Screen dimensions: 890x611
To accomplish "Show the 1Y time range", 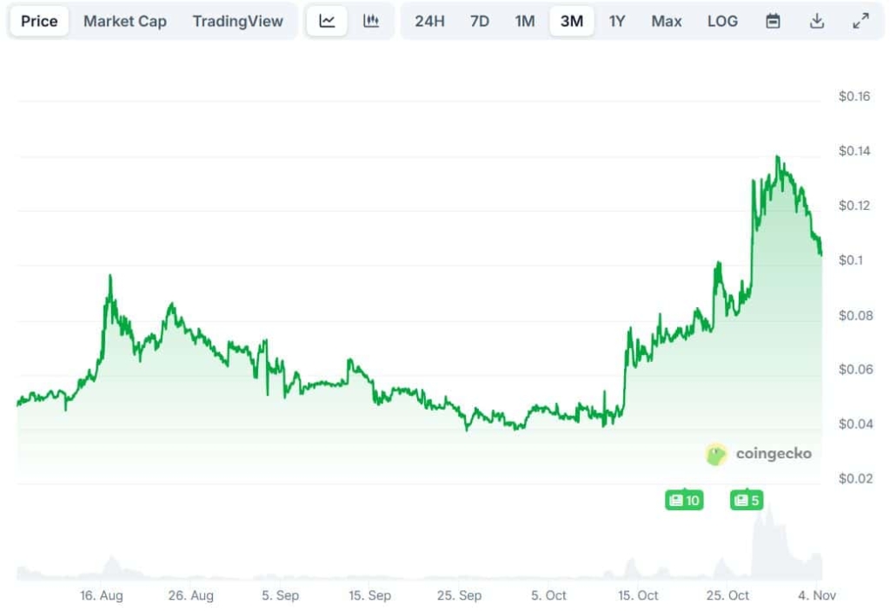I will click(617, 22).
